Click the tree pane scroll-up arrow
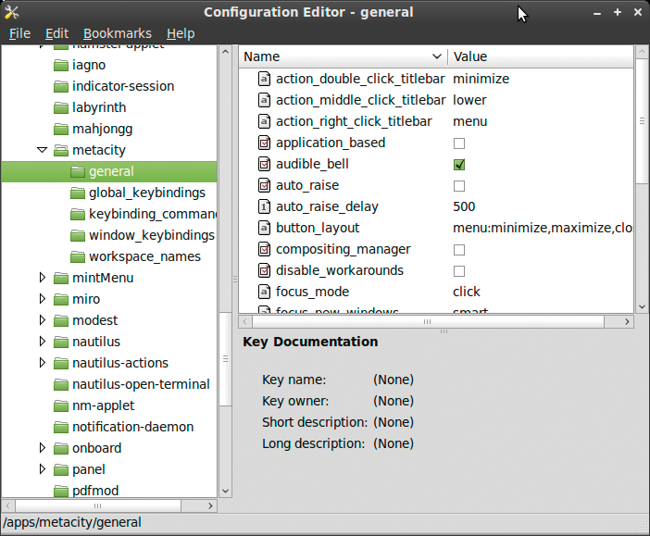Image resolution: width=650 pixels, height=536 pixels. click(x=226, y=52)
